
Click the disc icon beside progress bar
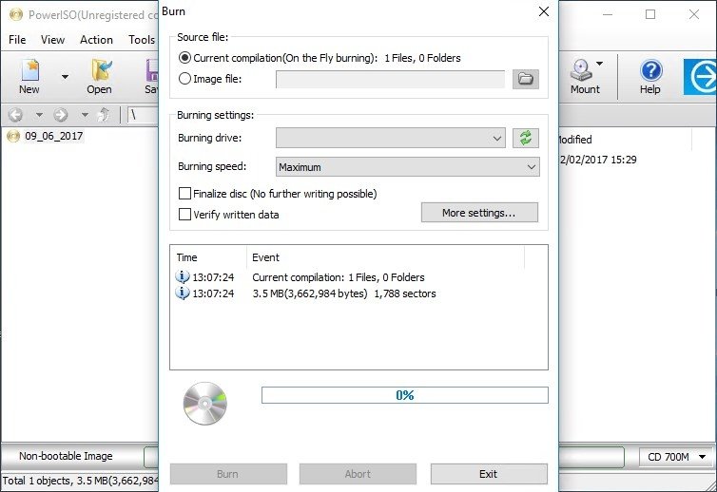coord(204,404)
